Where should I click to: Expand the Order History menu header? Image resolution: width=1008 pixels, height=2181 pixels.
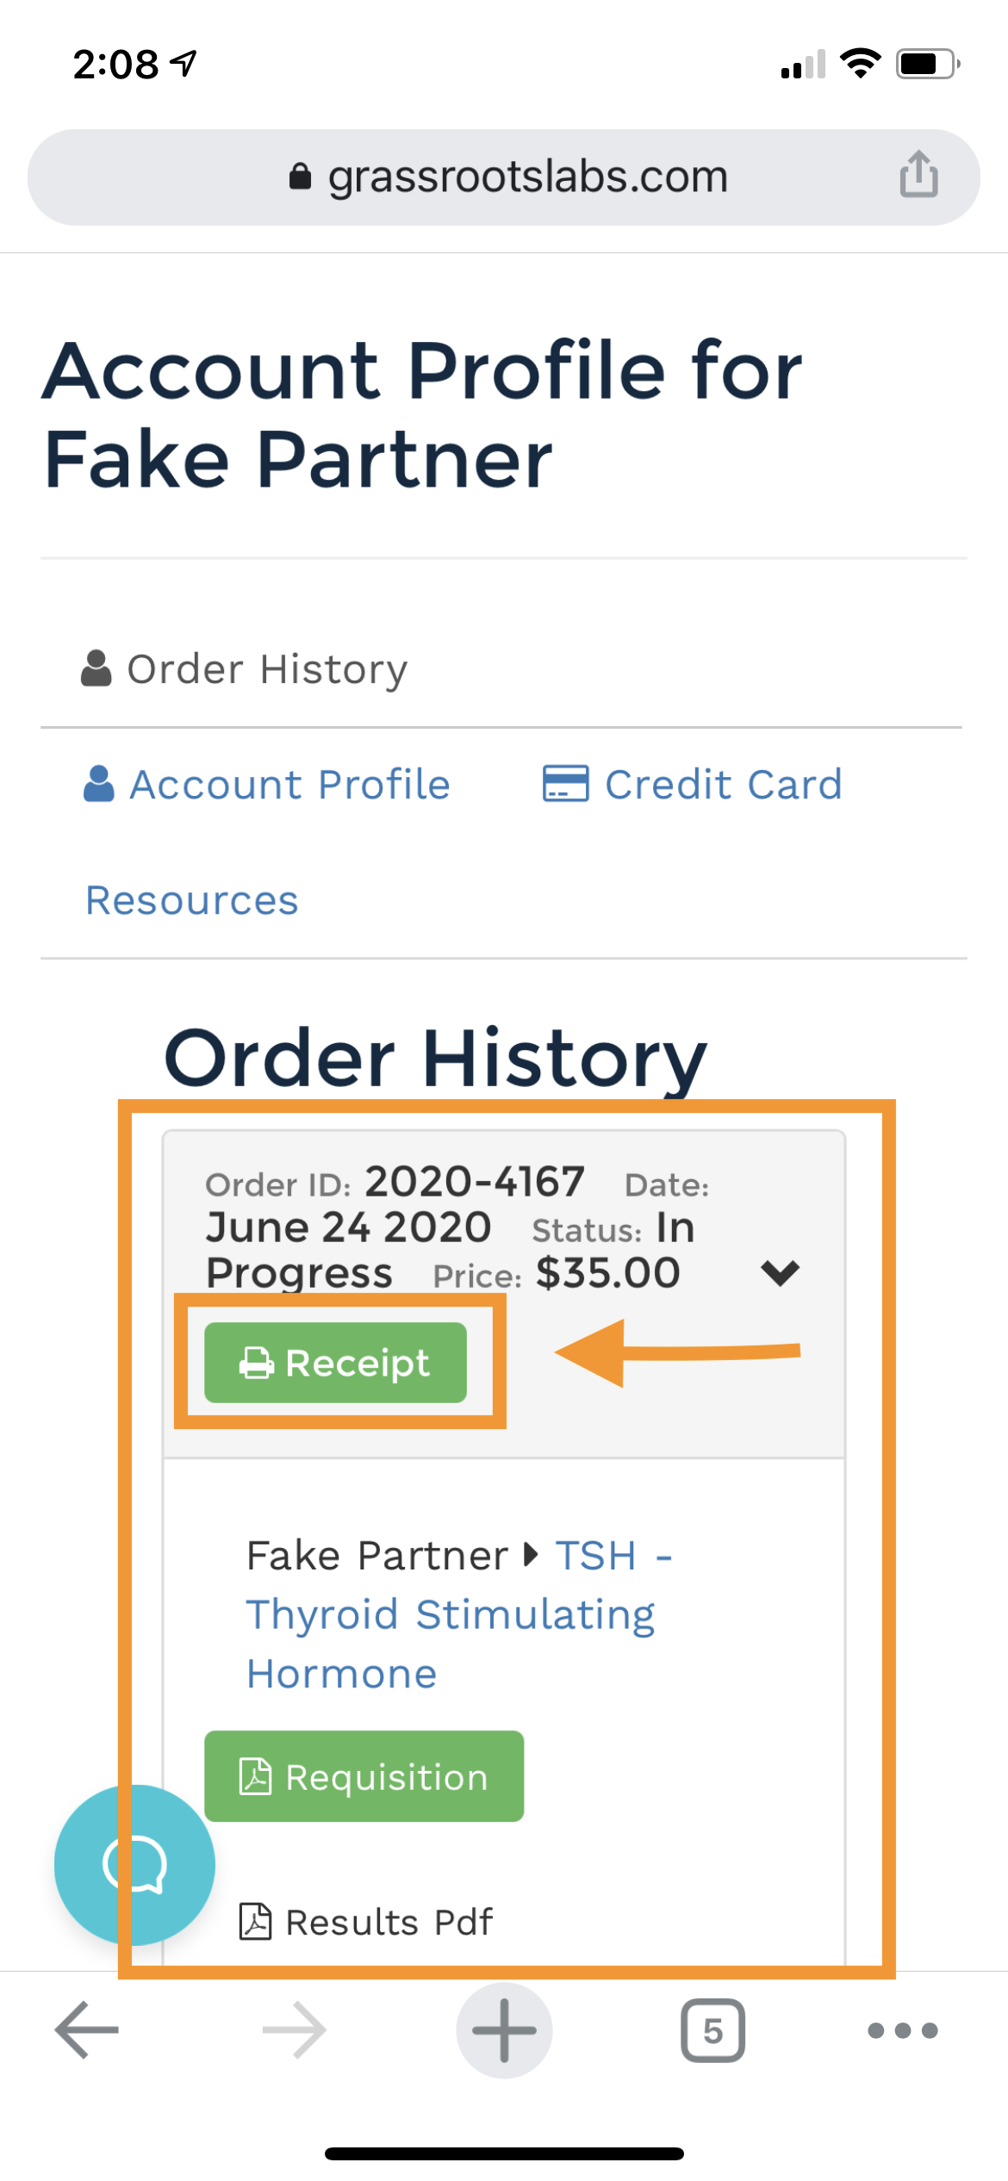coord(245,669)
